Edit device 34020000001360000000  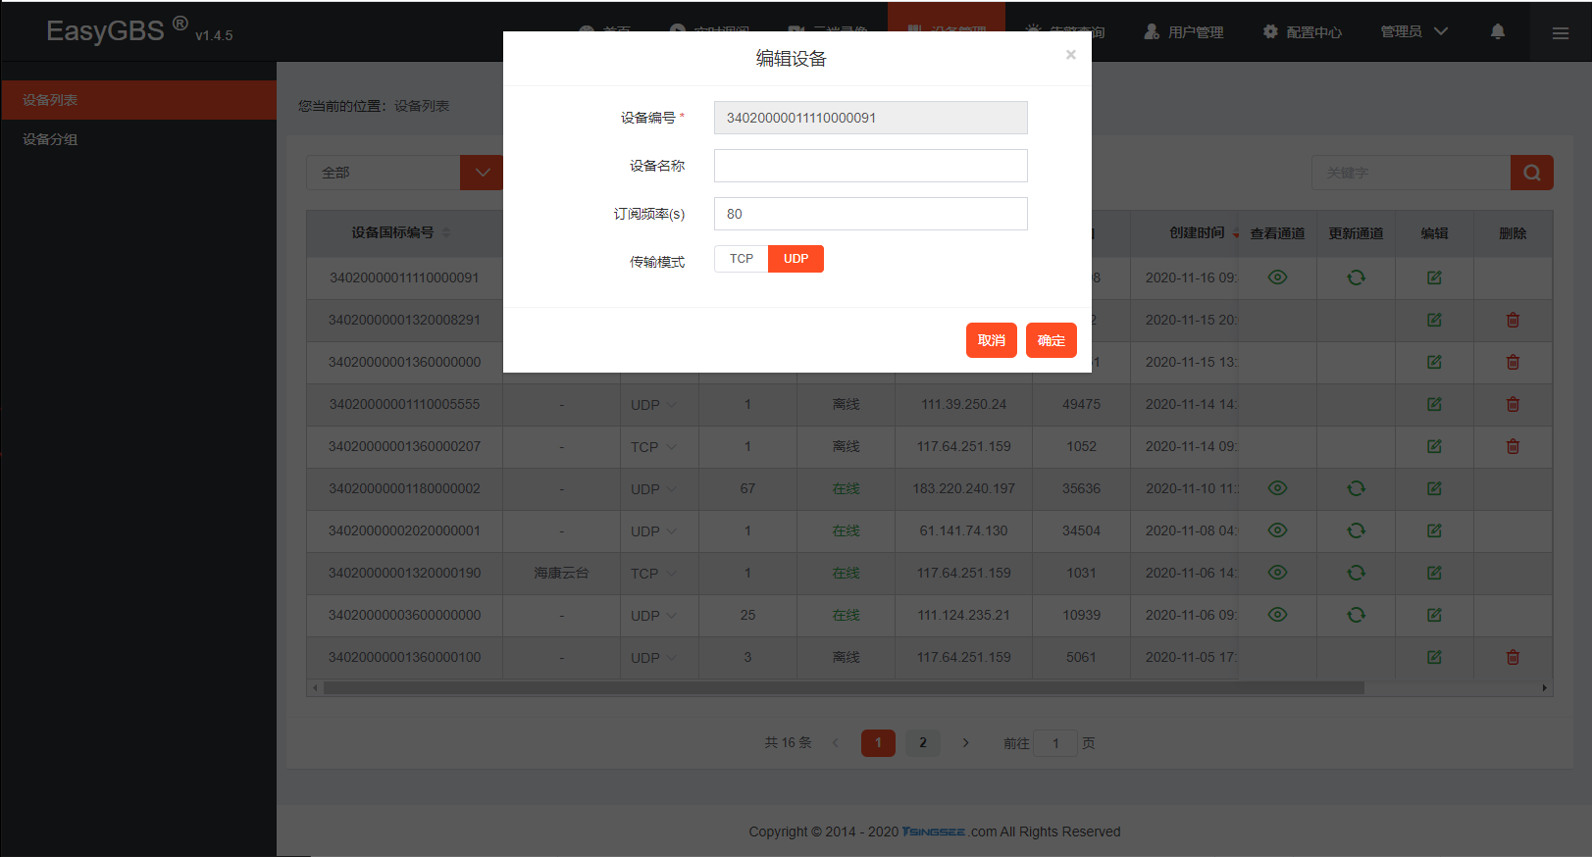click(x=1434, y=362)
